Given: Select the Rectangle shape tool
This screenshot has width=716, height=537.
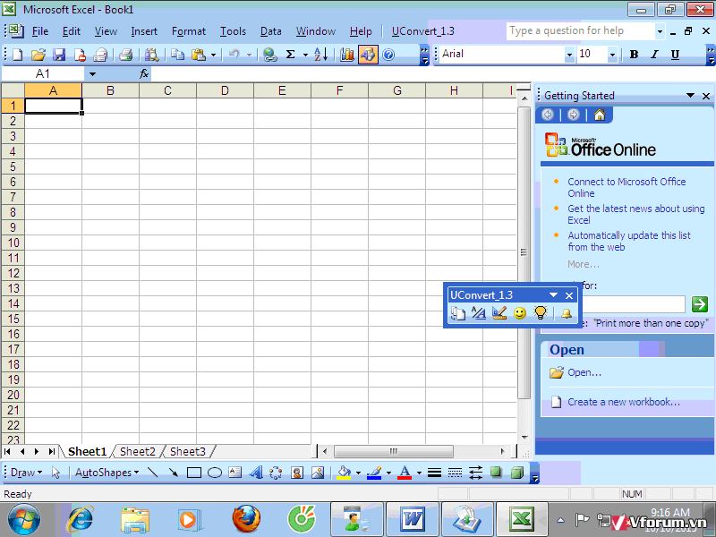Looking at the screenshot, I should pyautogui.click(x=193, y=473).
